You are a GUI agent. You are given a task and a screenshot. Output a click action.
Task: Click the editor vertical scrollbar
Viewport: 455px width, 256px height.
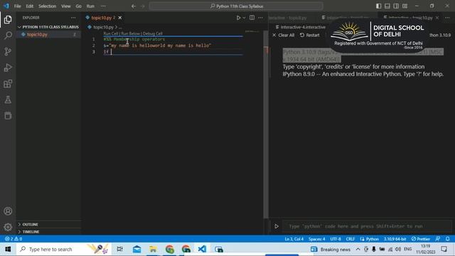coord(265,125)
